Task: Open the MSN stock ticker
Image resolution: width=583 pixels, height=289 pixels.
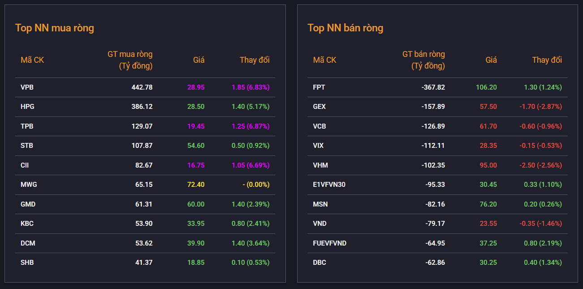Action: (320, 204)
